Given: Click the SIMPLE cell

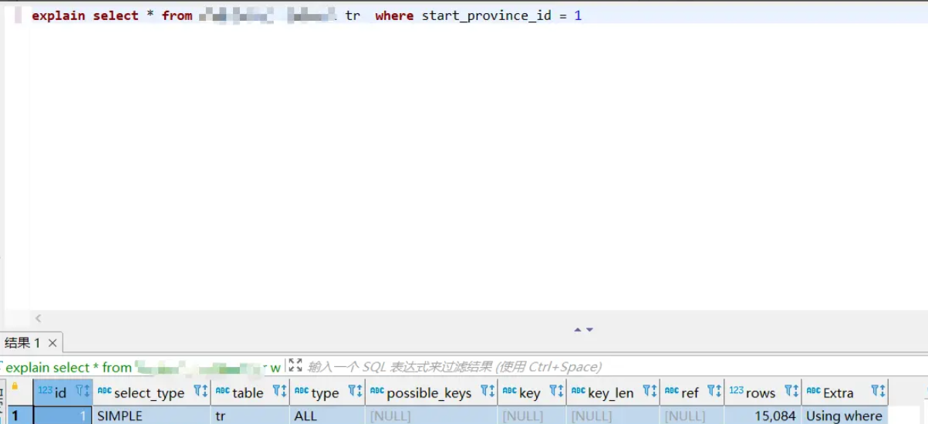Looking at the screenshot, I should [x=152, y=416].
